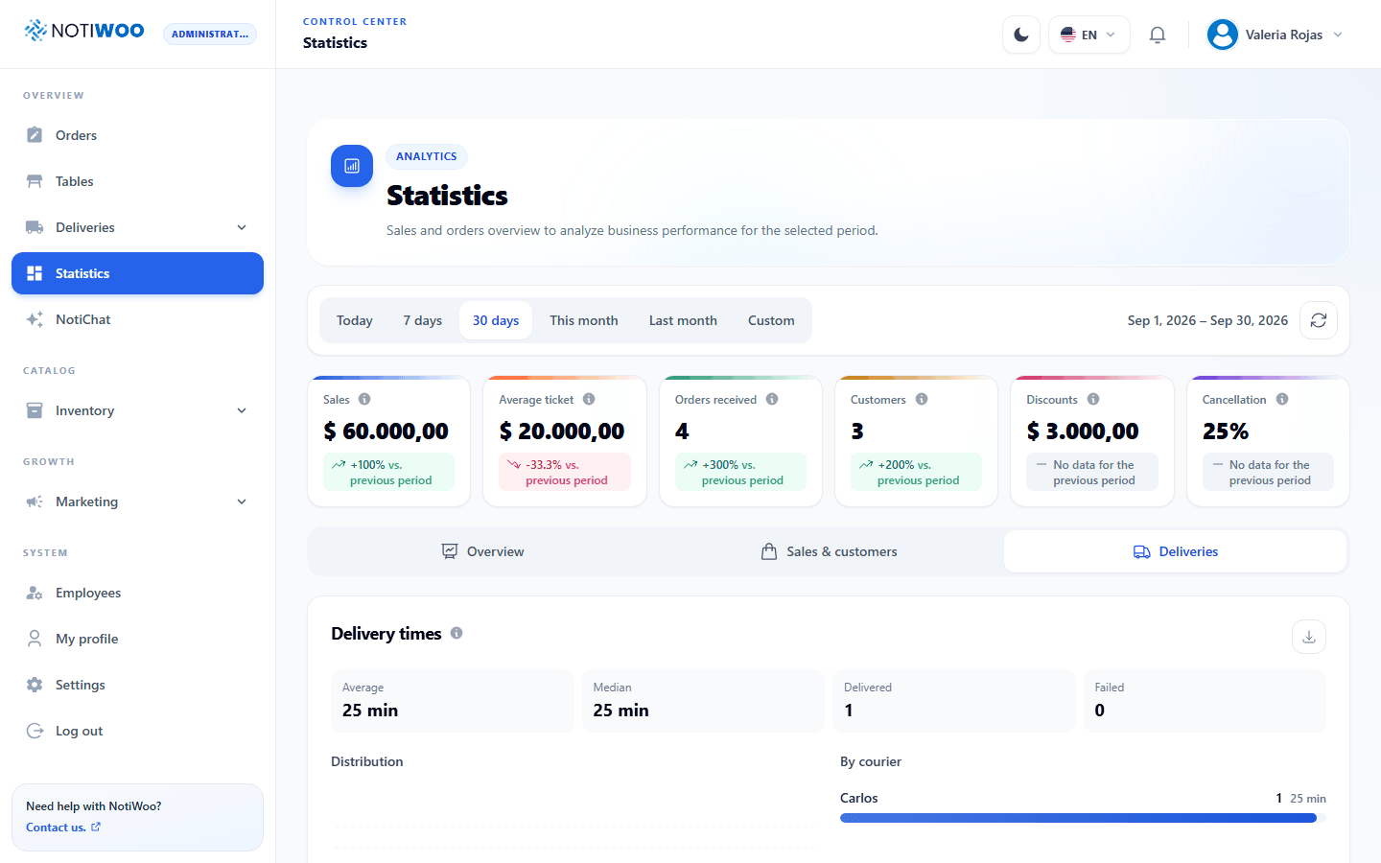Show info tooltip for Discounts card

click(x=1093, y=399)
